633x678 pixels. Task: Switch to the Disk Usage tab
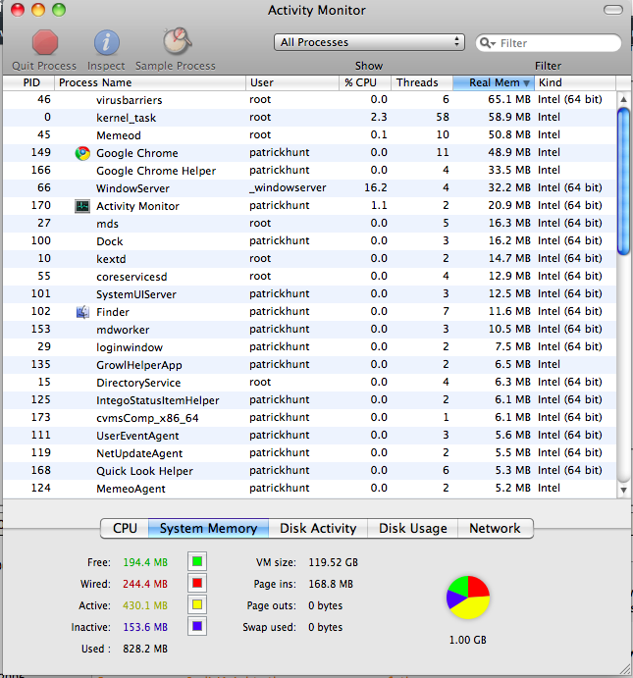point(412,529)
